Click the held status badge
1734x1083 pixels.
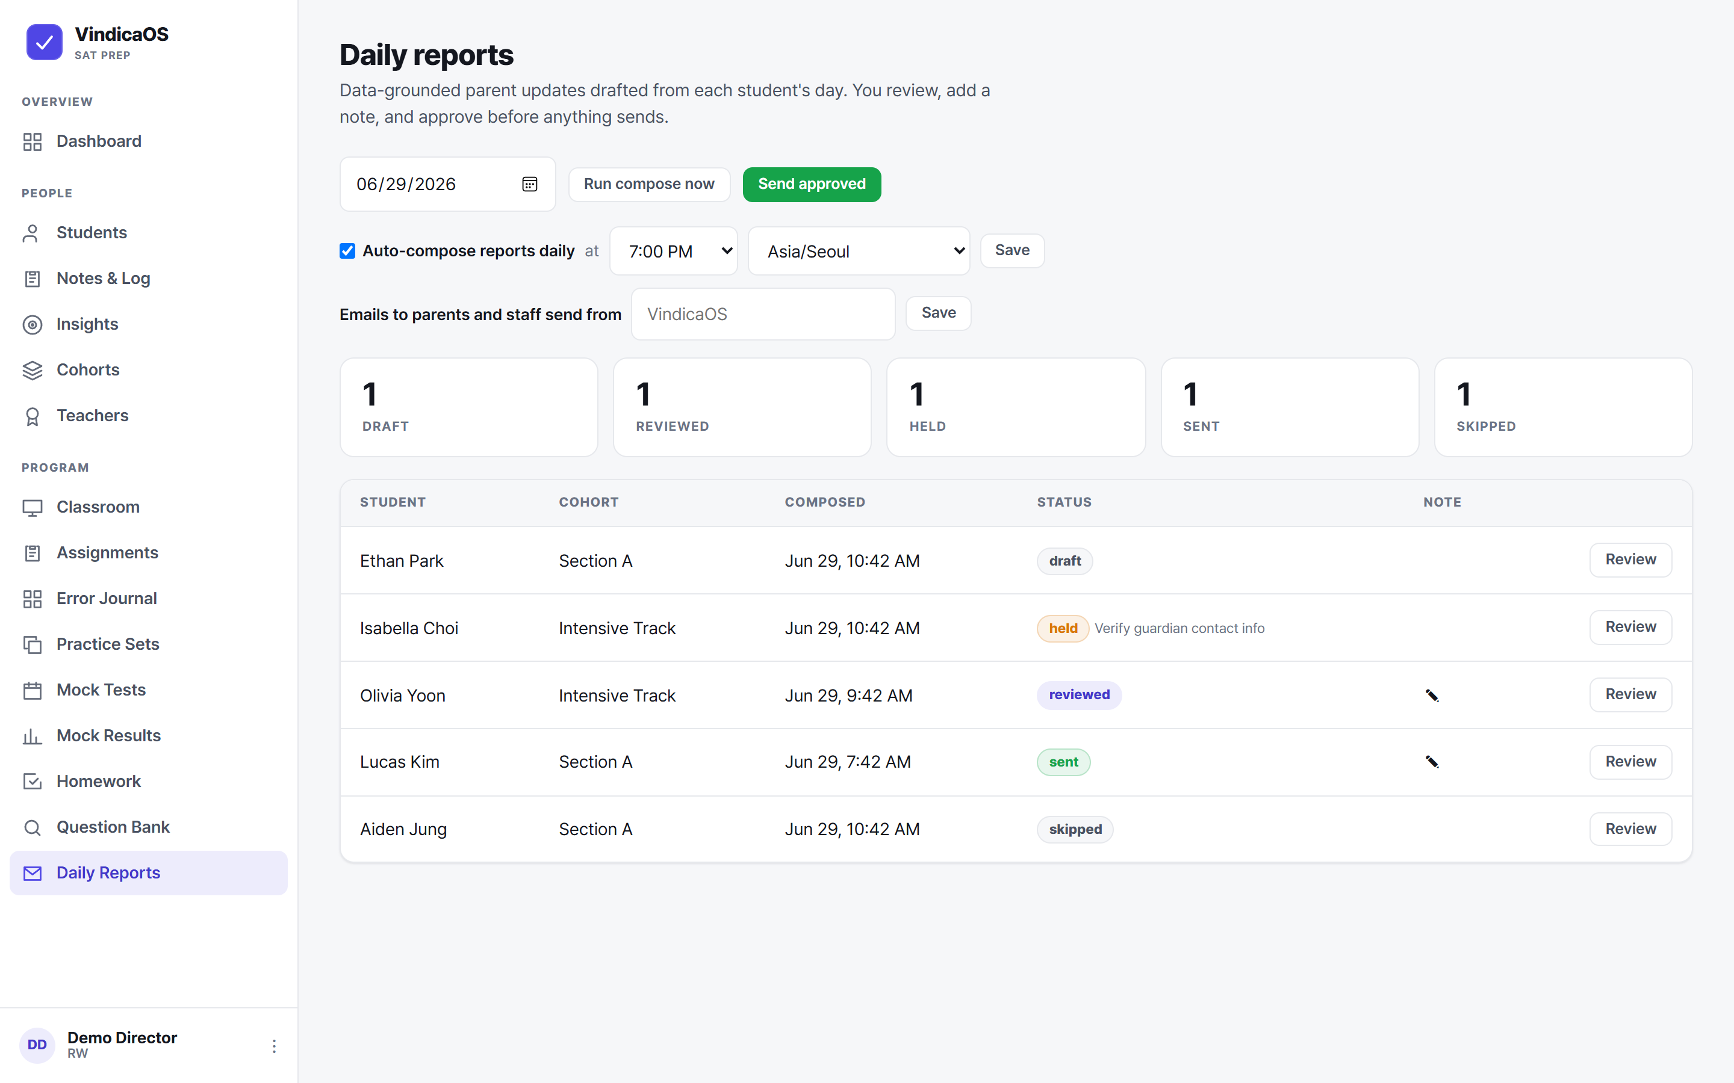point(1063,629)
